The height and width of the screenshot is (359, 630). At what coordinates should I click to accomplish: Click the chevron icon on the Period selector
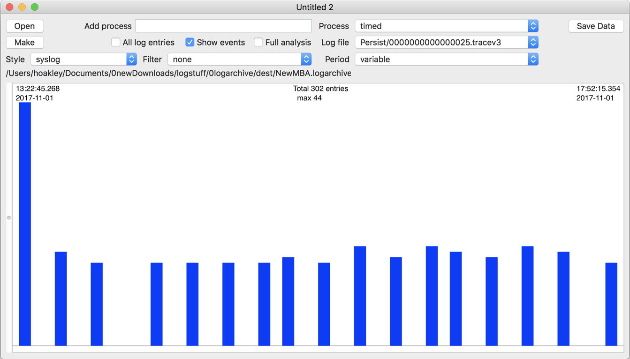coord(533,59)
